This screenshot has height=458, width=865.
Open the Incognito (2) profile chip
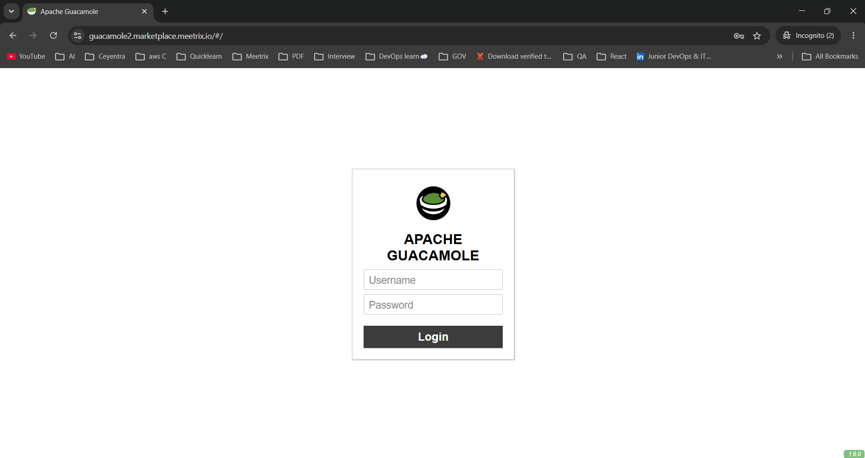[808, 36]
